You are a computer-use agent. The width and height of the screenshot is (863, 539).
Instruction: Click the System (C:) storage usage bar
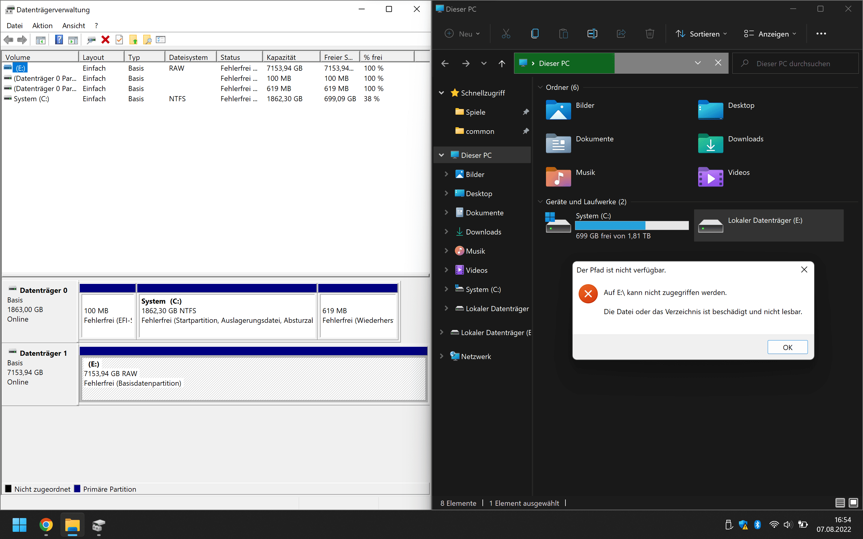pos(632,226)
